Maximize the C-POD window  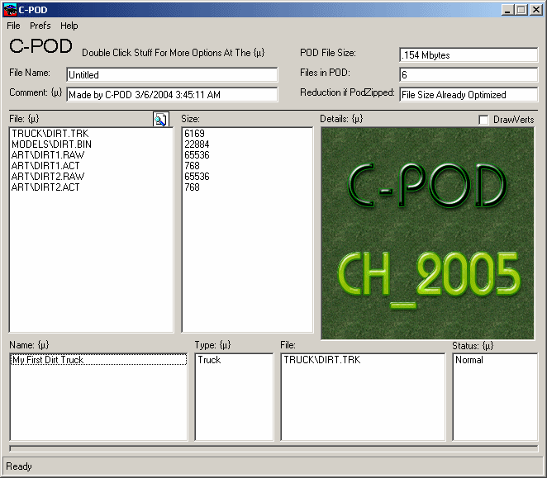pyautogui.click(x=521, y=10)
